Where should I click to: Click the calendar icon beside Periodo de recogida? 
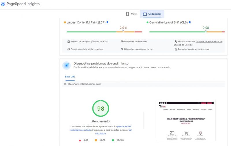[68, 41]
